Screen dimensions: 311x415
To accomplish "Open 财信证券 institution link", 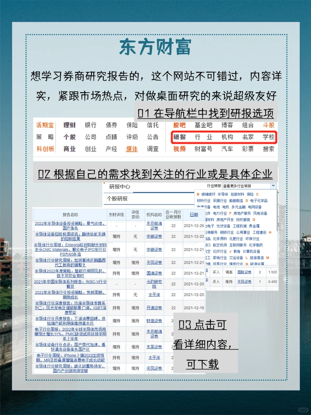I will click(154, 321).
